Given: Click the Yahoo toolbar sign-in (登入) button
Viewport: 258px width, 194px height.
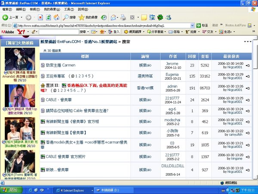Looking at the screenshot, I should (114, 31).
